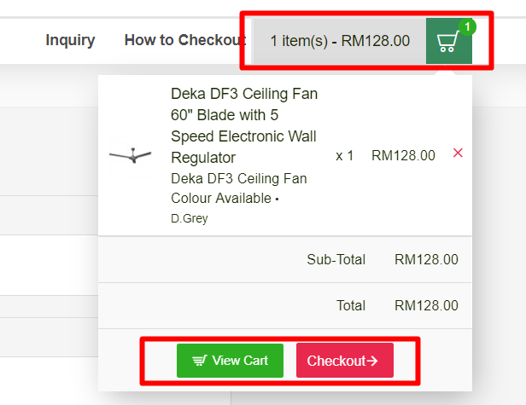The image size is (526, 405).
Task: Open the ceiling fan product thumbnail
Action: pos(130,156)
